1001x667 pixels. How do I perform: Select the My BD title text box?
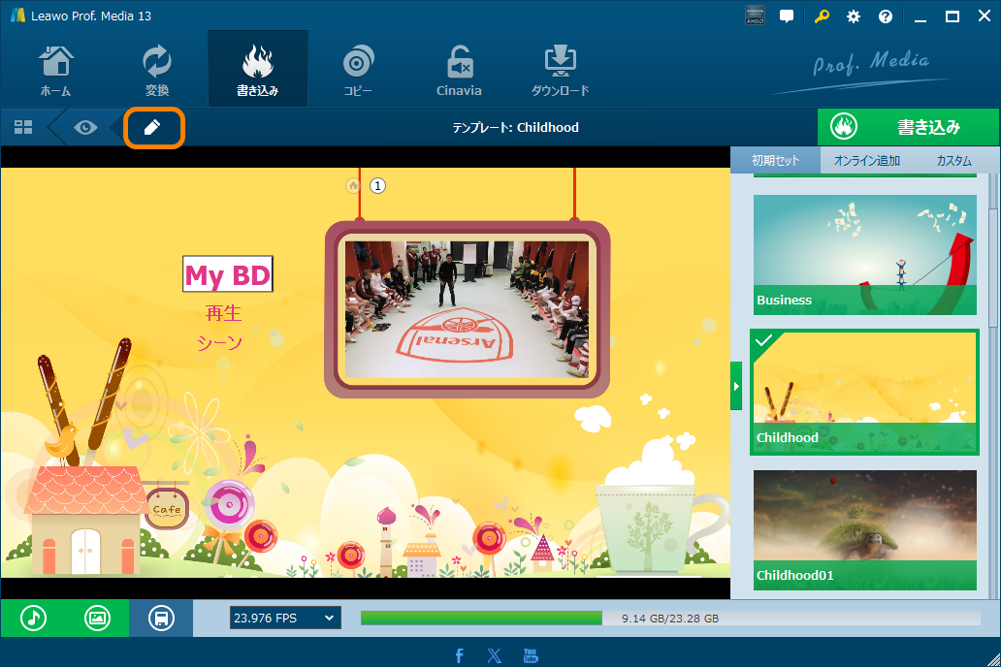(x=228, y=274)
